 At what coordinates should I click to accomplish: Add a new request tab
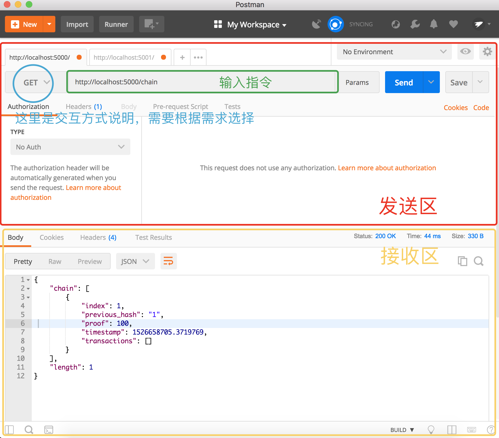pyautogui.click(x=182, y=57)
